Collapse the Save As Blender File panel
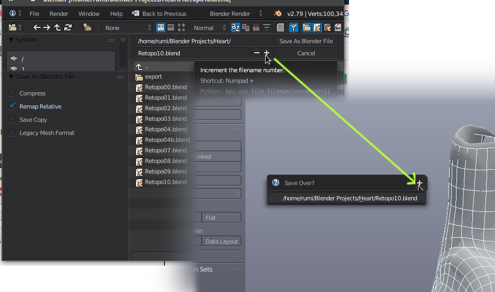Viewport: 495px width, 292px height. [11, 77]
